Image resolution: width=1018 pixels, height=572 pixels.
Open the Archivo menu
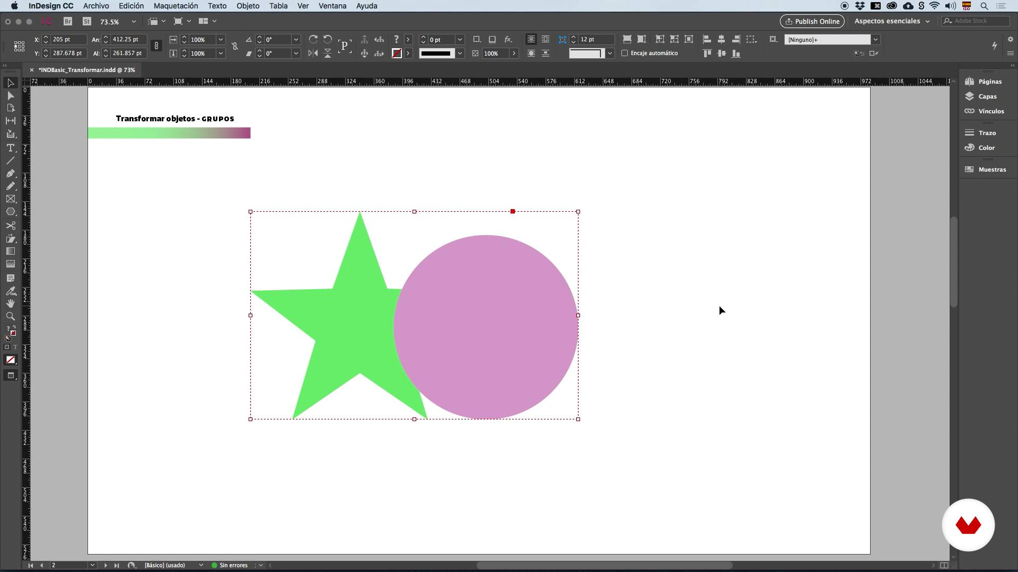96,6
